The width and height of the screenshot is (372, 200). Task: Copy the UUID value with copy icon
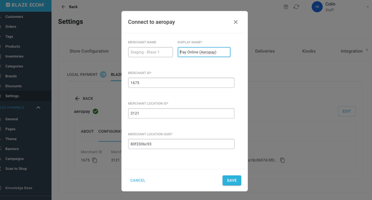pyautogui.click(x=282, y=160)
